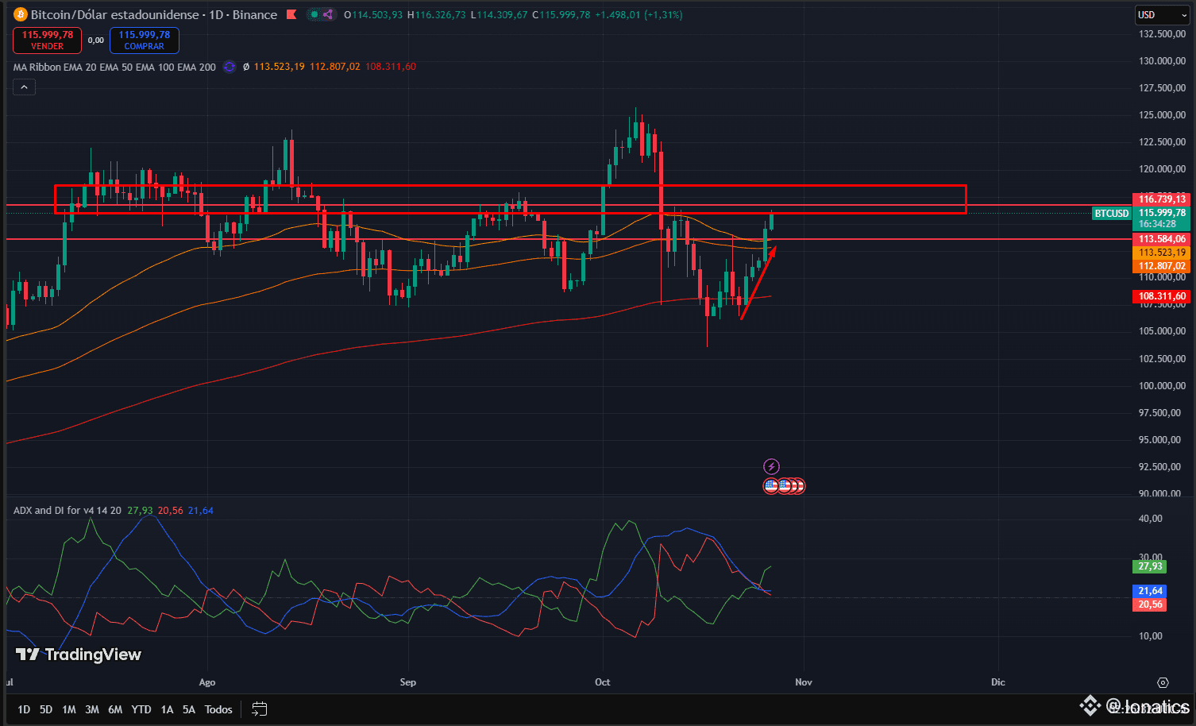Viewport: 1196px width, 726px height.
Task: Click the 108.311,60 EMA 200 axis label
Action: 1162,296
